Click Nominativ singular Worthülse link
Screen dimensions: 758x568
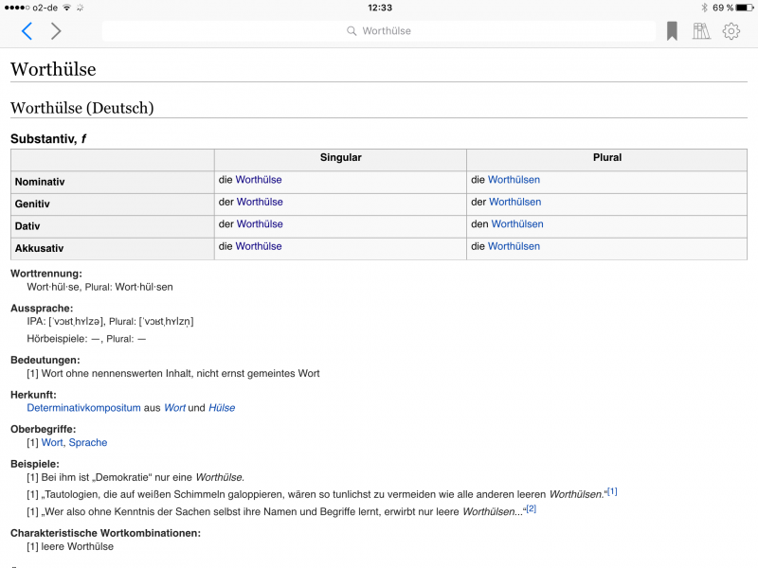(258, 180)
